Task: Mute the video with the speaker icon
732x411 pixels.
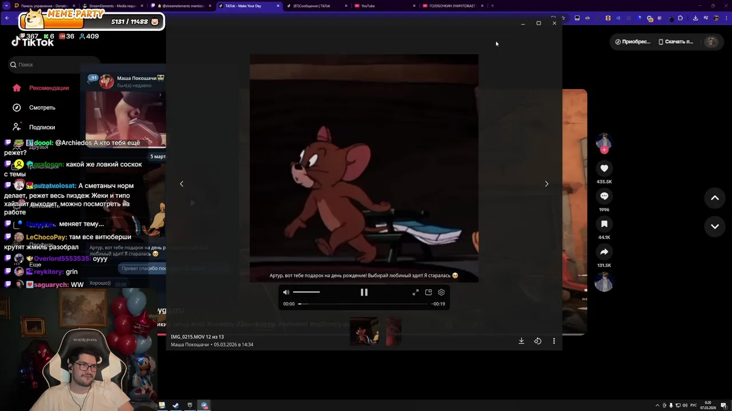Action: [x=286, y=292]
